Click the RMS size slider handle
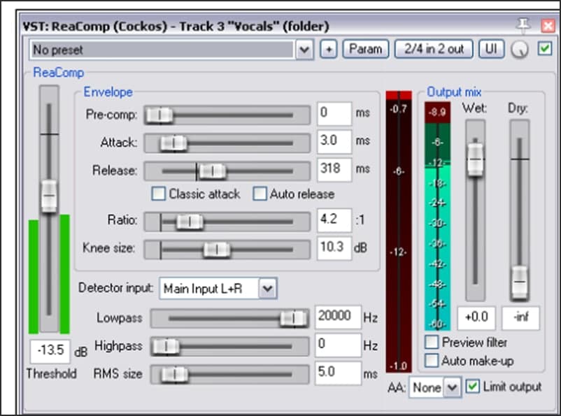 (x=175, y=375)
